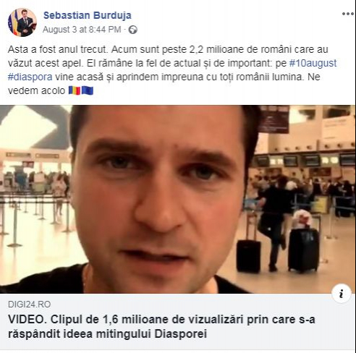Screen dimensions: 356x353
Task: Click the #diaspora hashtag
Action: click(x=30, y=77)
